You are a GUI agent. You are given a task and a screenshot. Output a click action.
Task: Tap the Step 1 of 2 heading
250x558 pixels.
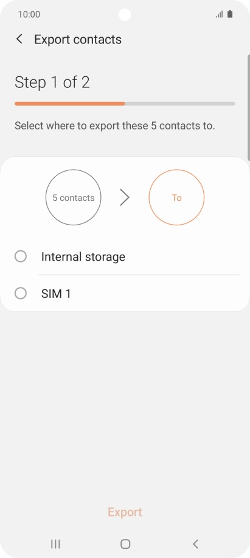[52, 82]
